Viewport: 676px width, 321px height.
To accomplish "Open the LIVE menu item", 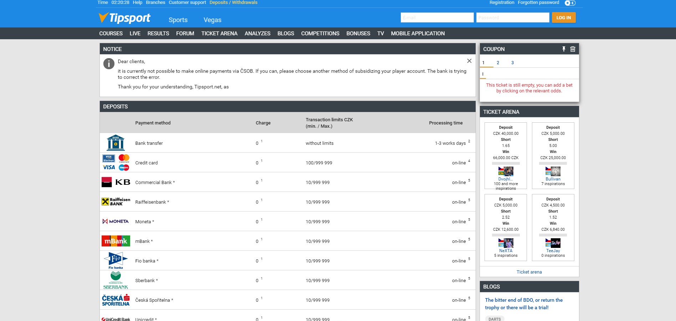I will pos(135,33).
